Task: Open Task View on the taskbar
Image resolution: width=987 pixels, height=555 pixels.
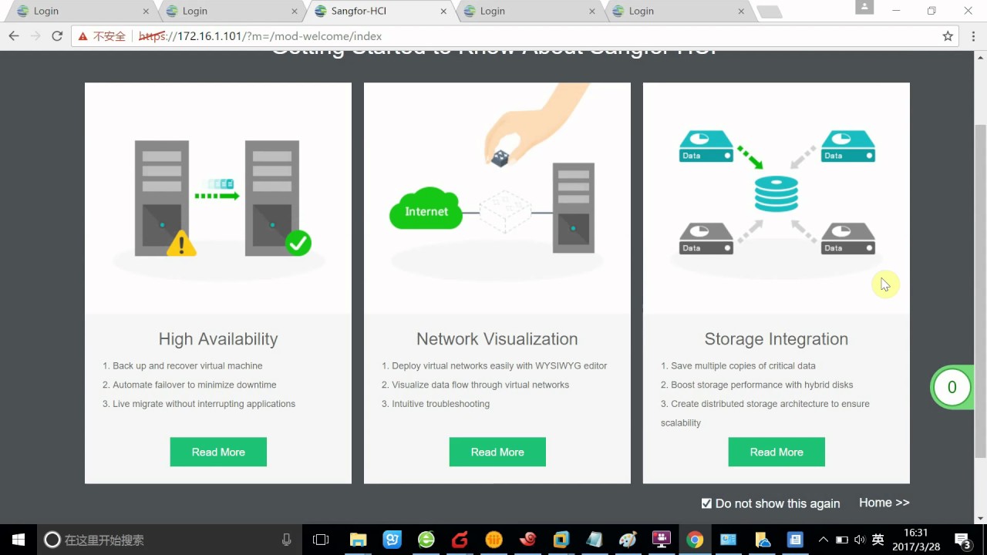Action: click(321, 540)
